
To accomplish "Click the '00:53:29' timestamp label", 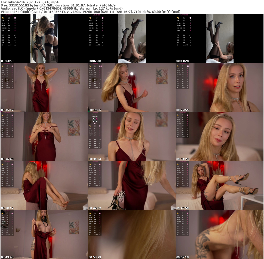I will click(95, 257).
